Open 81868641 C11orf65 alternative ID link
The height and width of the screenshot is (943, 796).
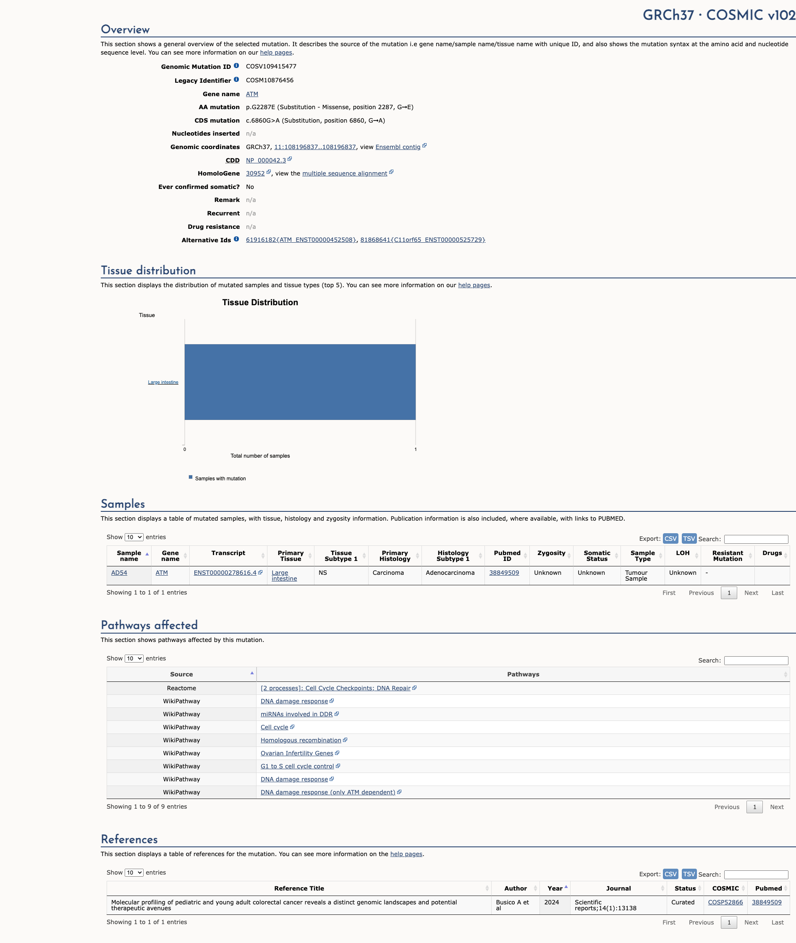(x=422, y=240)
